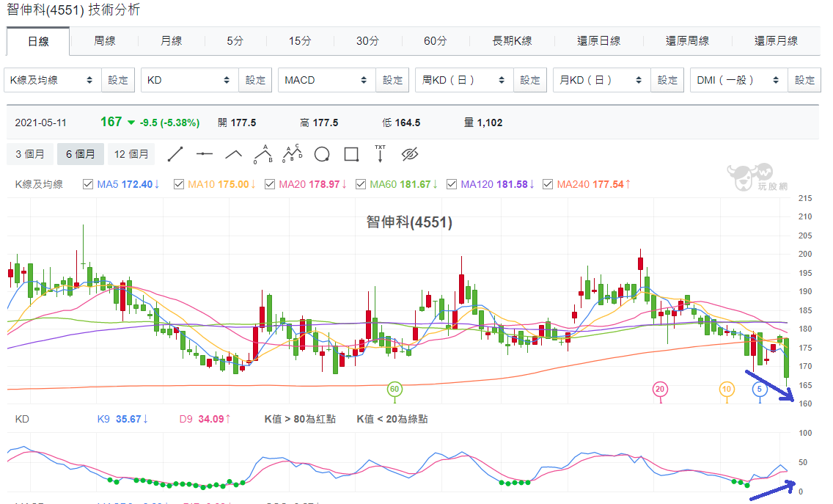
Task: Switch to the 還原月線 tab
Action: click(776, 41)
